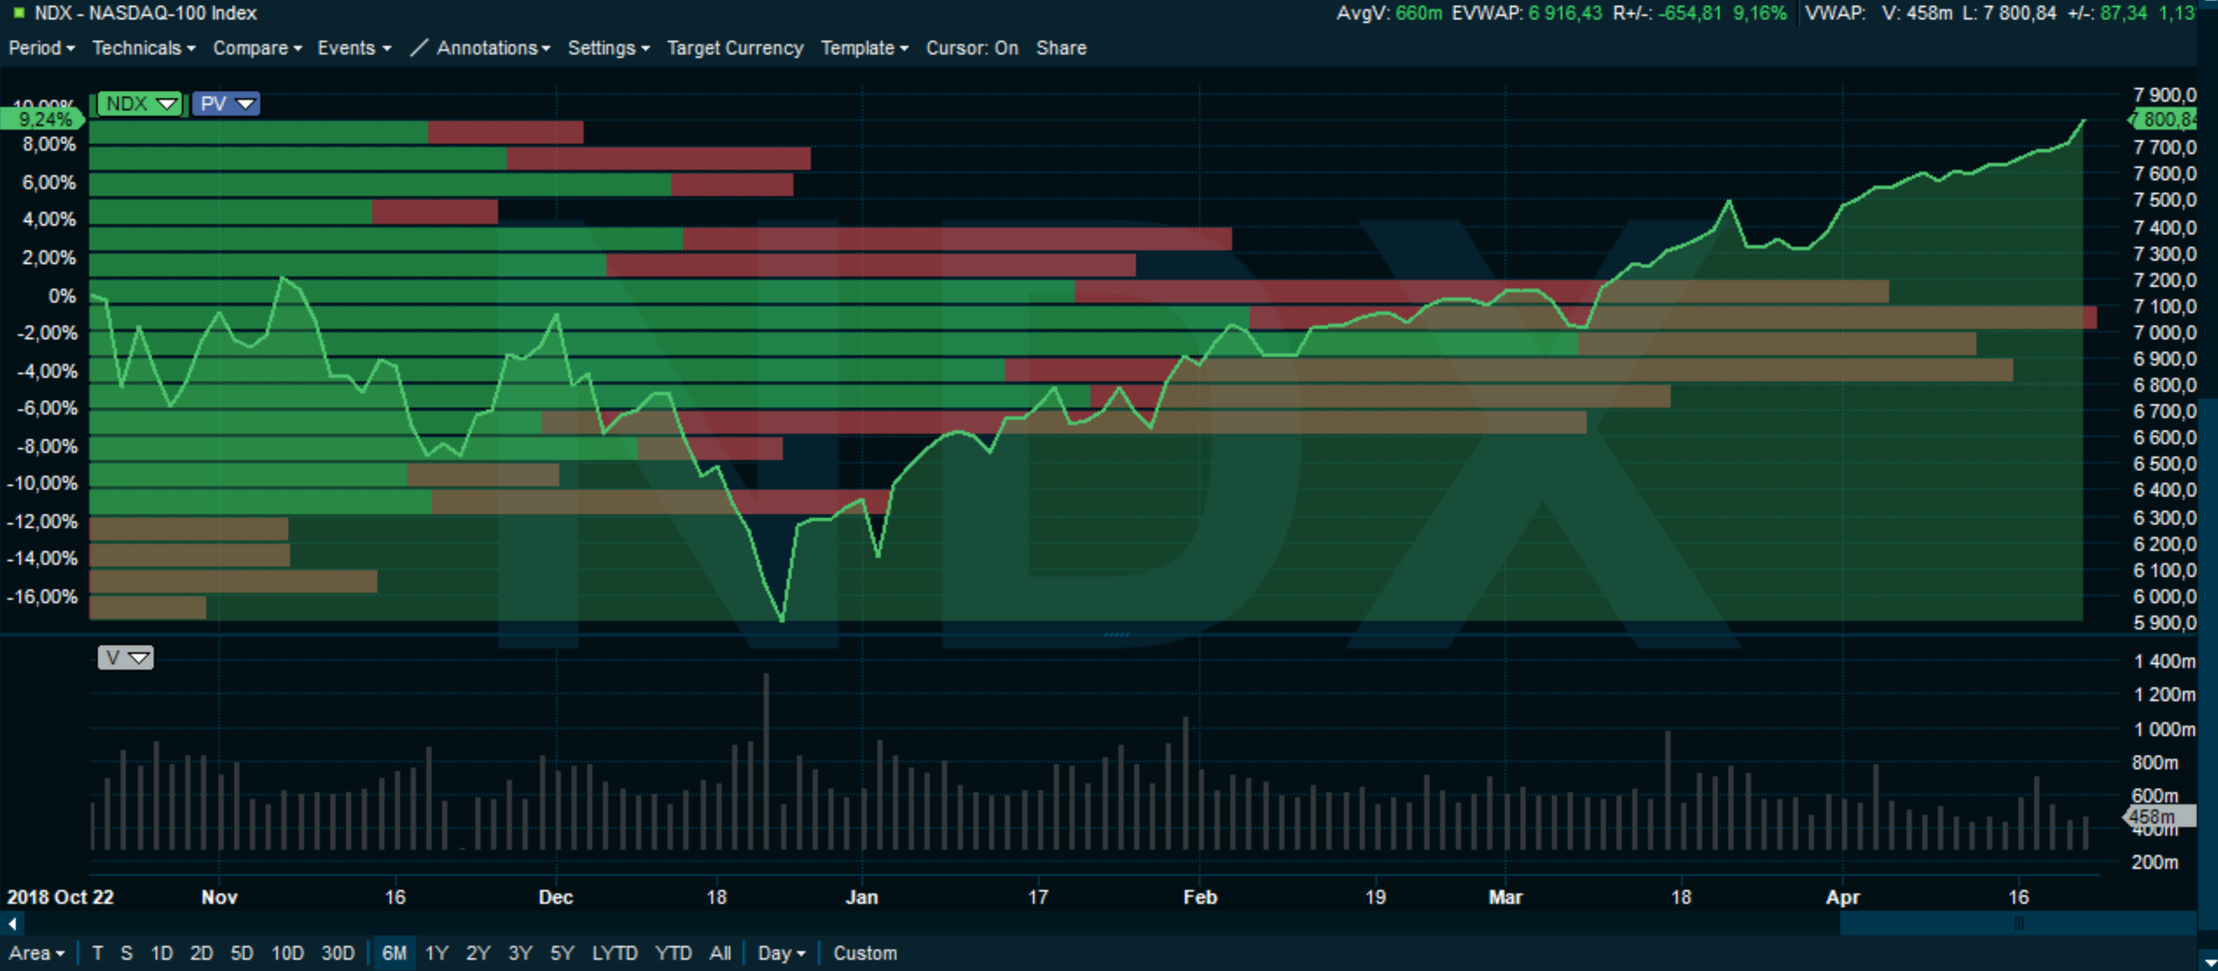Click the 'Jan' date axis label
This screenshot has height=971, width=2218.
tap(861, 897)
